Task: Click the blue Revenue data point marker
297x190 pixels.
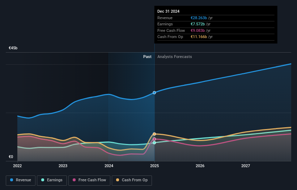Action: (x=154, y=92)
